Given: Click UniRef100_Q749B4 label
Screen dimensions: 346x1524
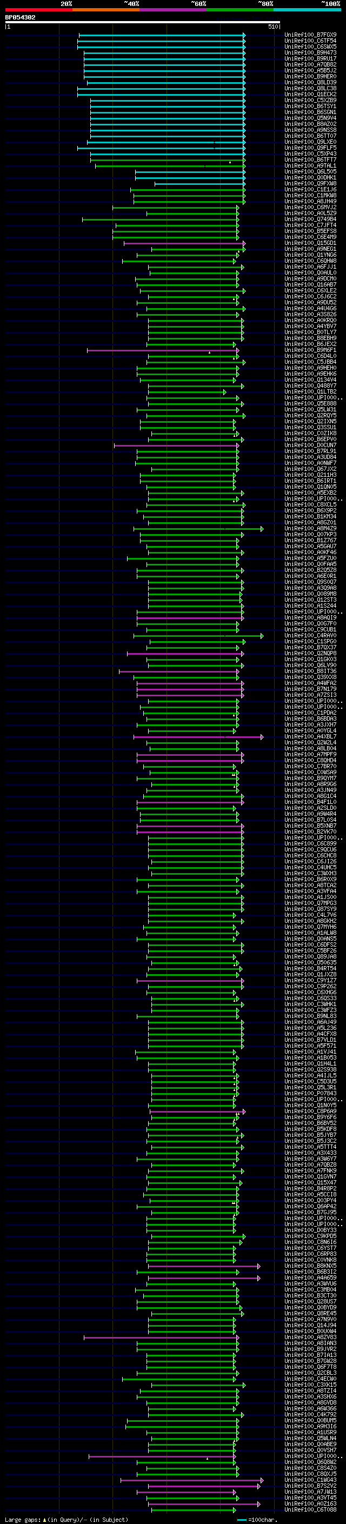Looking at the screenshot, I should click(x=310, y=219).
